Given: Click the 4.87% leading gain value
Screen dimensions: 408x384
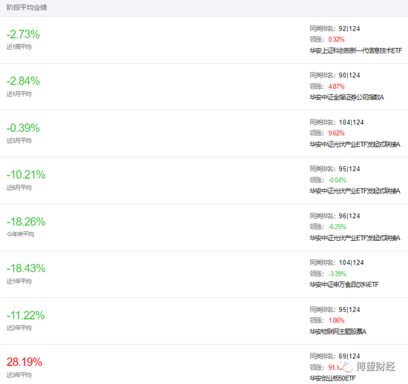Looking at the screenshot, I should (x=336, y=86).
